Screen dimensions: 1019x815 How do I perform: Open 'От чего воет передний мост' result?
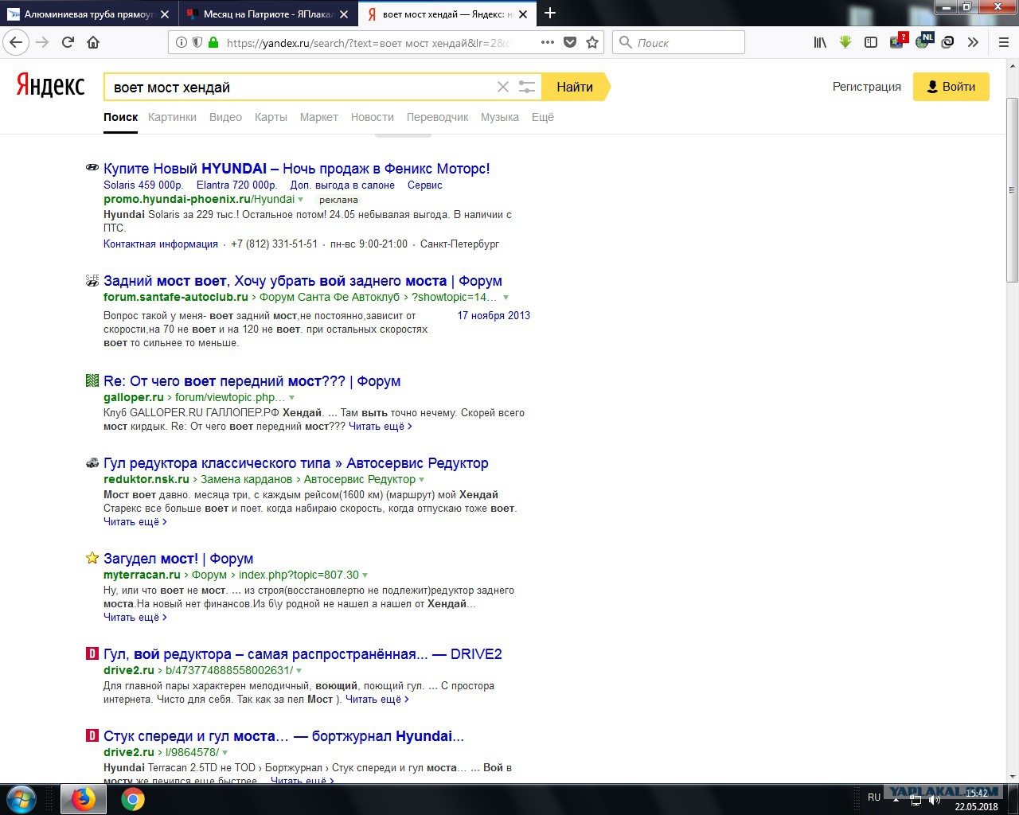(252, 381)
